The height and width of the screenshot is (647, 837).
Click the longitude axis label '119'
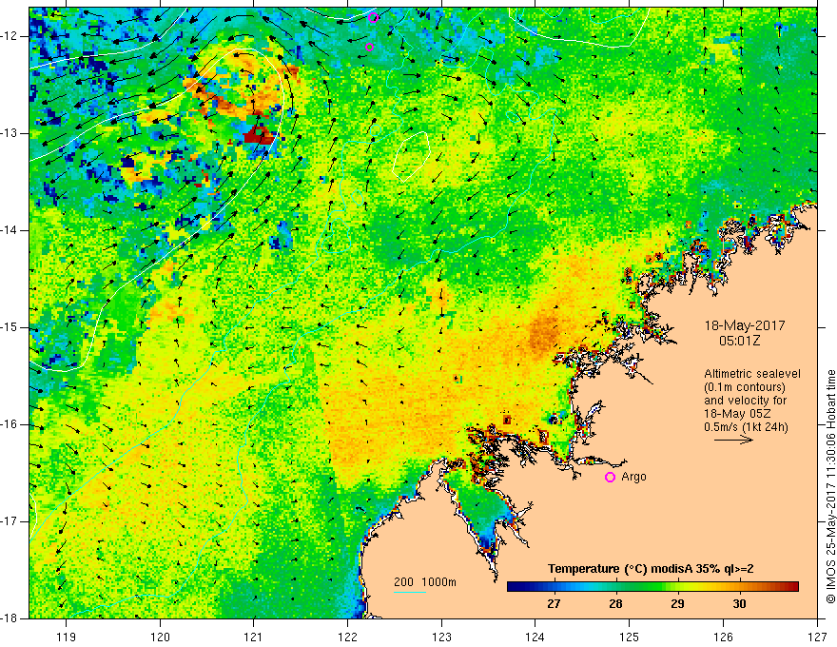pyautogui.click(x=67, y=637)
